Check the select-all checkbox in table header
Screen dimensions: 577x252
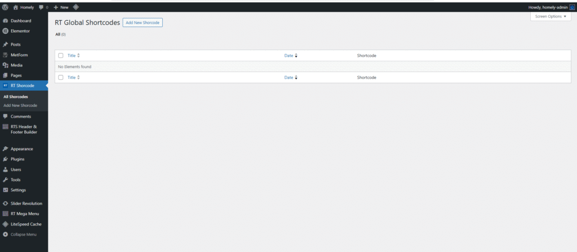click(61, 56)
